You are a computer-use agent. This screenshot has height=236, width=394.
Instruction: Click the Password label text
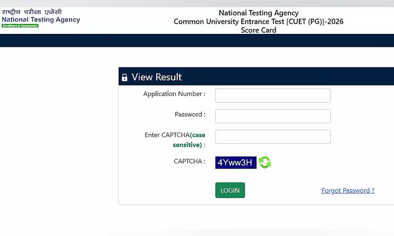pyautogui.click(x=190, y=115)
